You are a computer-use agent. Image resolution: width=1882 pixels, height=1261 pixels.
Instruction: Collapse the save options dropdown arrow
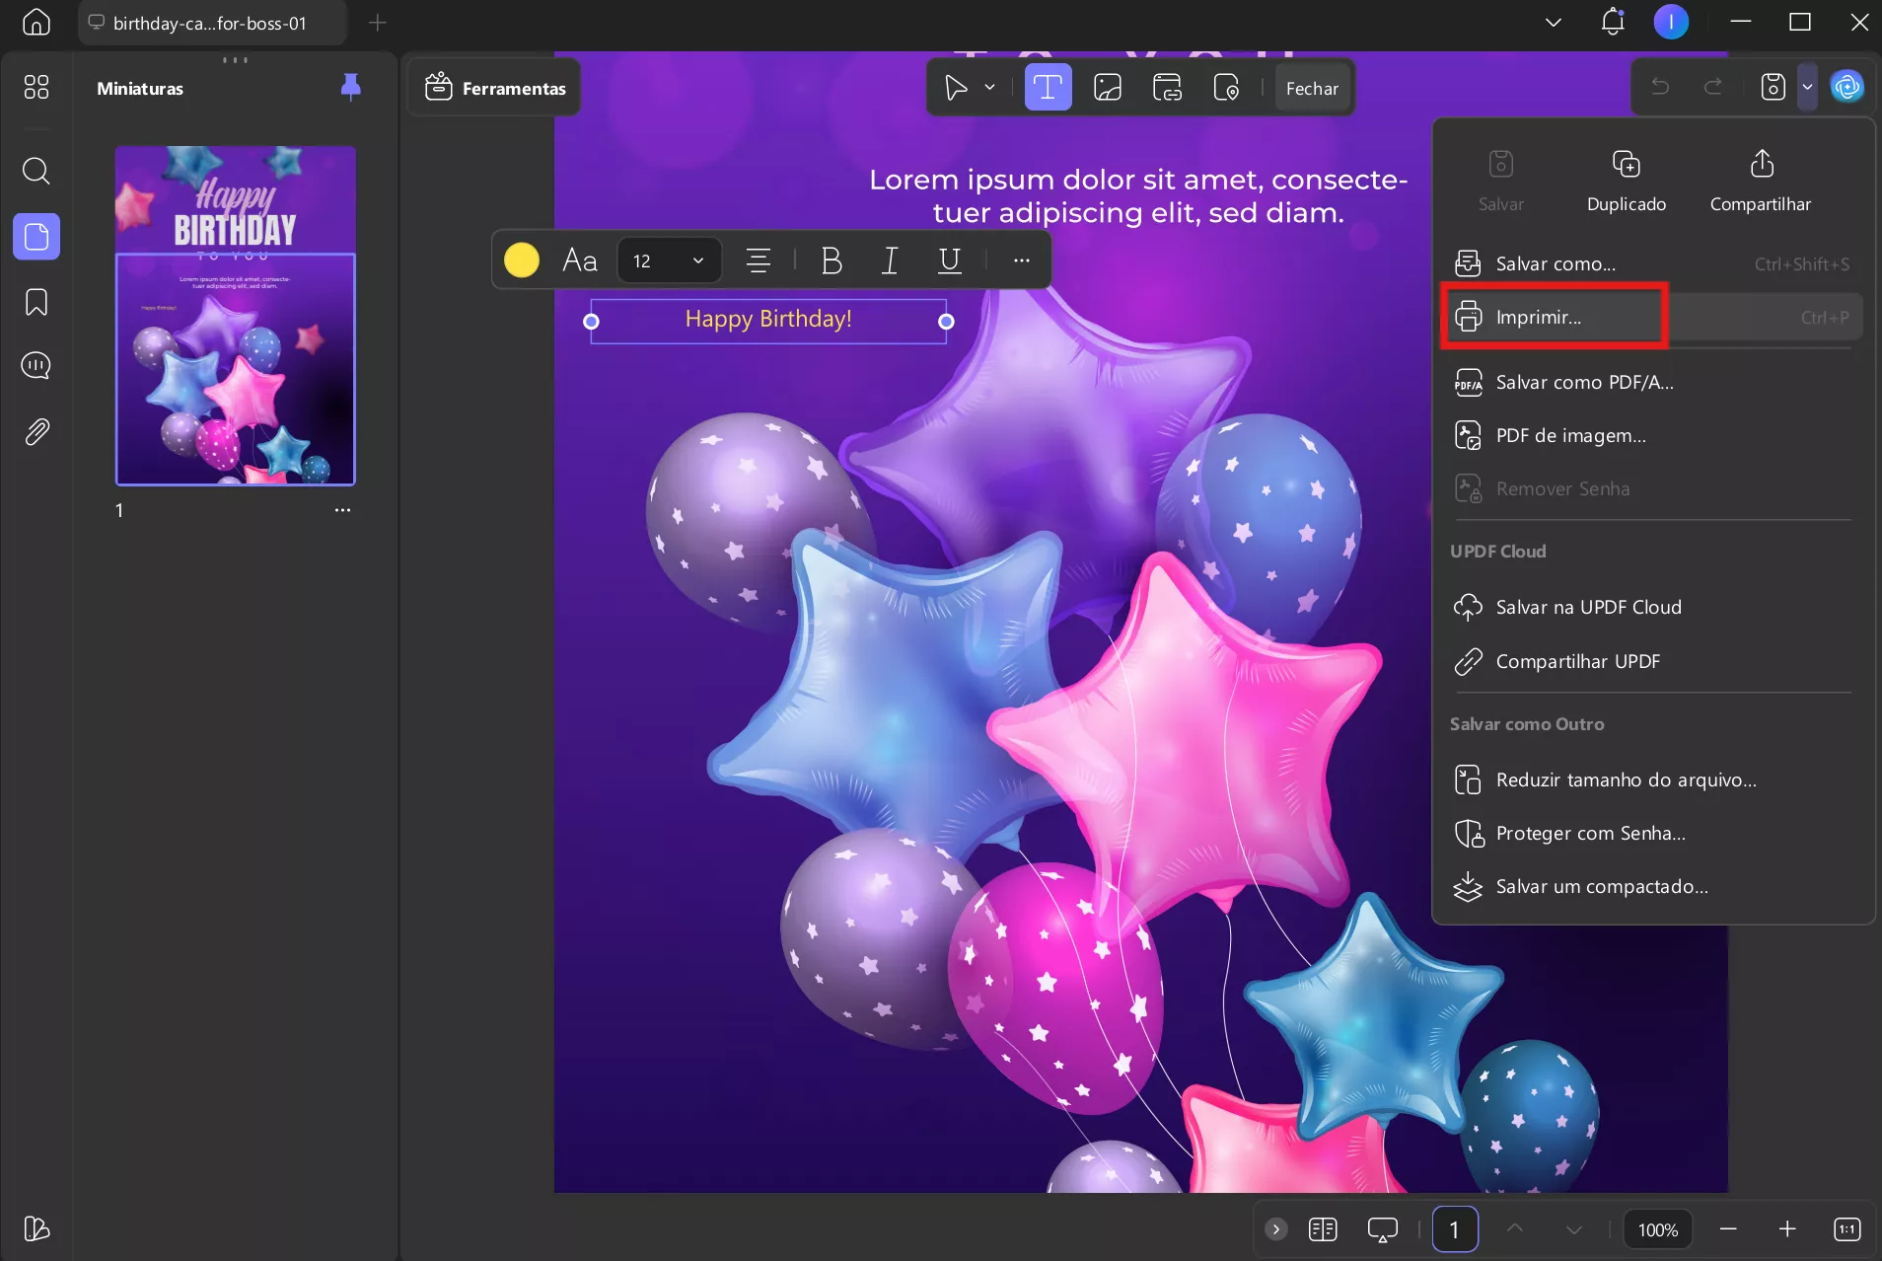pyautogui.click(x=1807, y=87)
